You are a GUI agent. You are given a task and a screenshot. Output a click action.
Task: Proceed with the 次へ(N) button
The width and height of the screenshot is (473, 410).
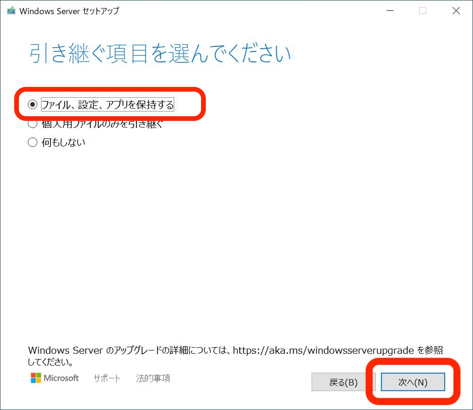point(413,382)
